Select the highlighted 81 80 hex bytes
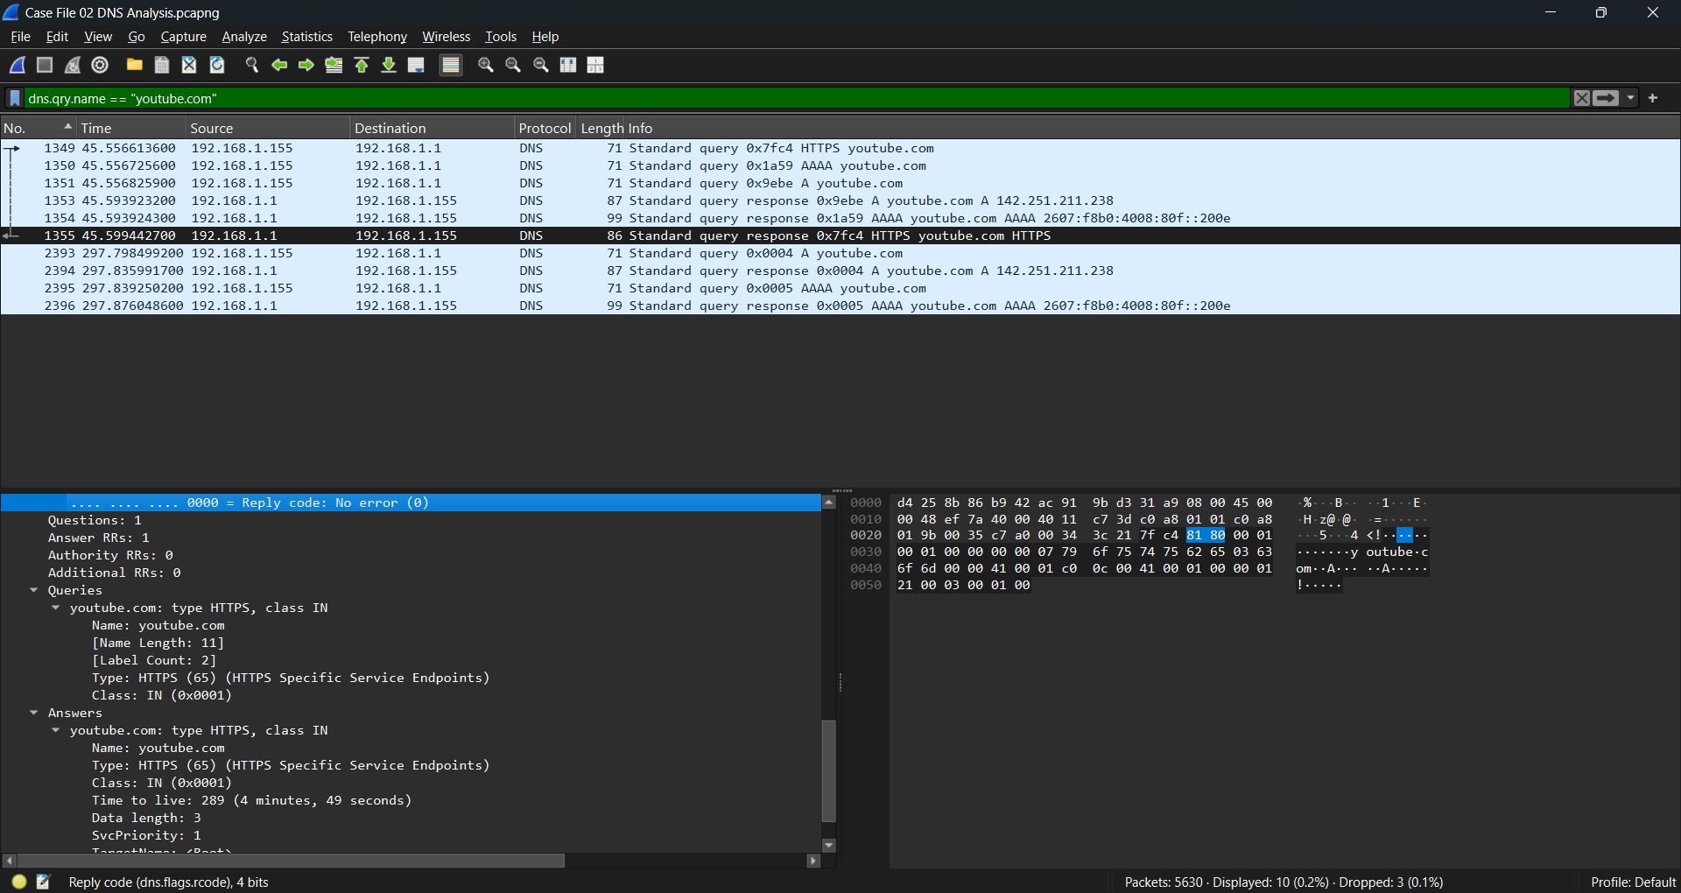Image resolution: width=1681 pixels, height=893 pixels. (1206, 535)
